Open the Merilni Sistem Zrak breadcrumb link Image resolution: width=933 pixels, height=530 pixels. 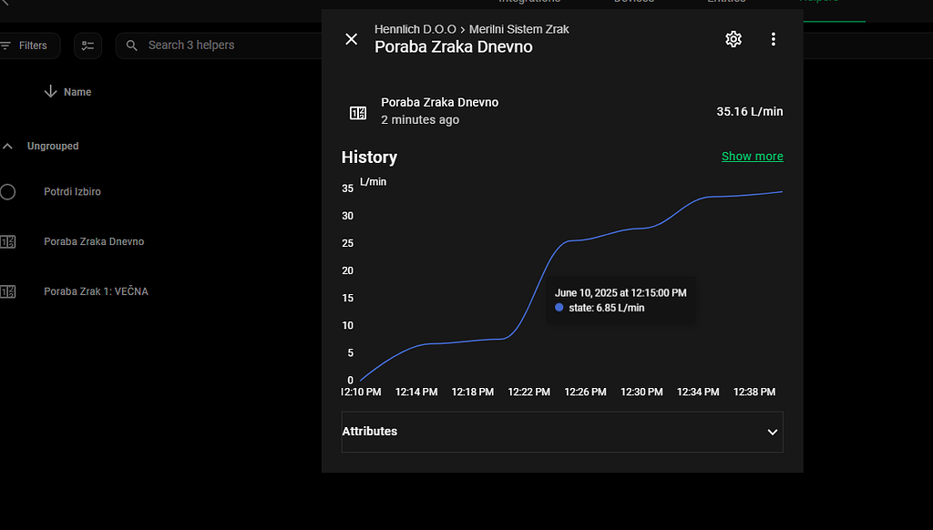click(519, 28)
